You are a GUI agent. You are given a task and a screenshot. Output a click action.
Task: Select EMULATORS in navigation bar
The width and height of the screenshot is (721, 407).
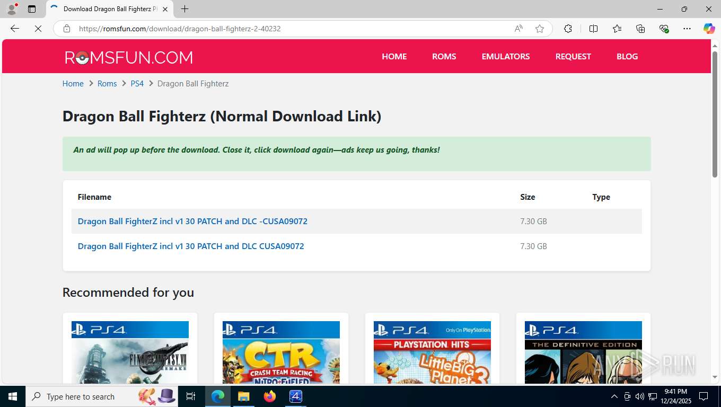[x=505, y=56]
